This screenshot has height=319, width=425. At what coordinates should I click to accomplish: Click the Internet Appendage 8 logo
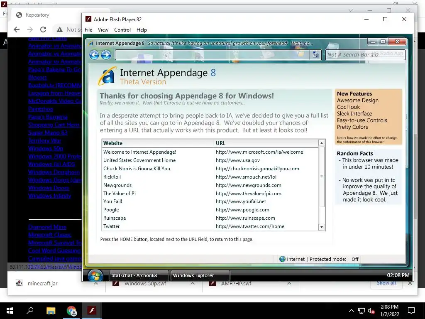107,76
